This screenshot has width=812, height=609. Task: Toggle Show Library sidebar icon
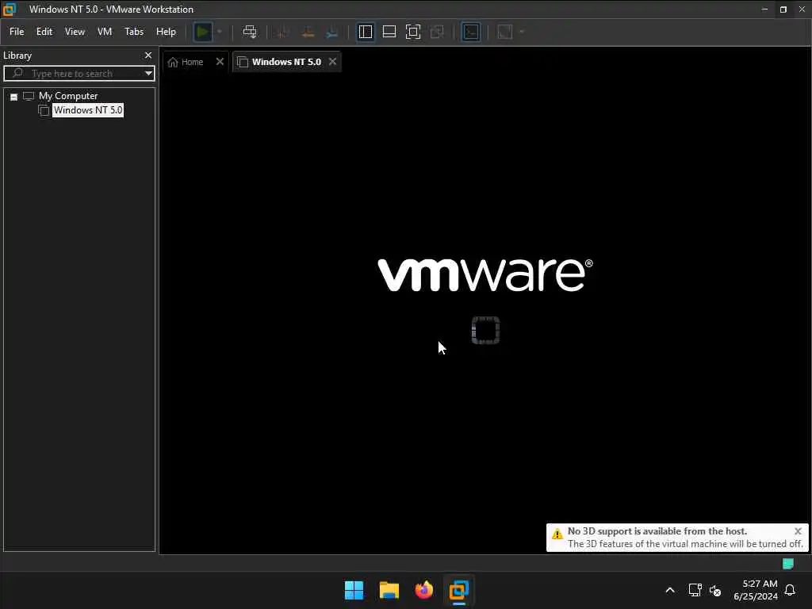(x=366, y=32)
